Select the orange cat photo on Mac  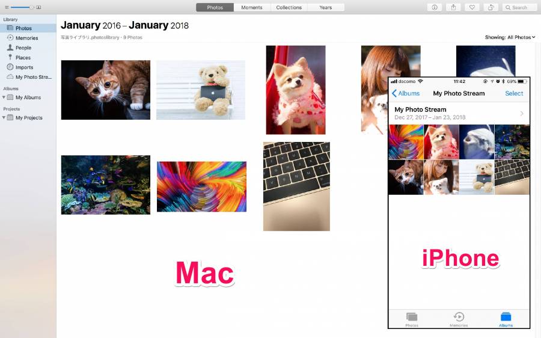tap(106, 90)
